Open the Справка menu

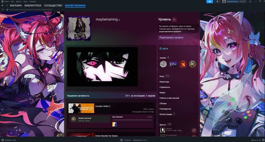[32, 1]
